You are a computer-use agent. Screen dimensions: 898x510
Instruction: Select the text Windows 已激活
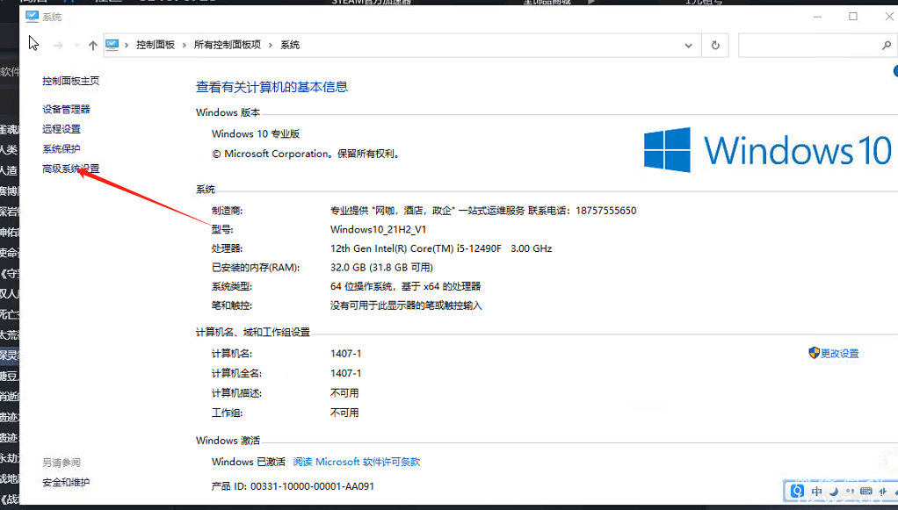[x=248, y=462]
